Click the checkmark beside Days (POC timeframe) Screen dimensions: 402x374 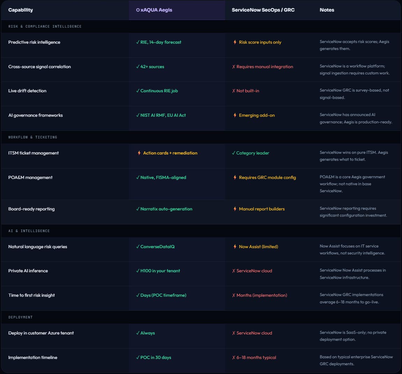pos(138,295)
